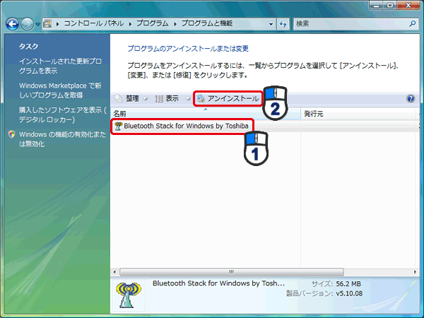Open the address bar history dropdown
Image resolution: width=424 pixels, height=318 pixels.
click(271, 24)
